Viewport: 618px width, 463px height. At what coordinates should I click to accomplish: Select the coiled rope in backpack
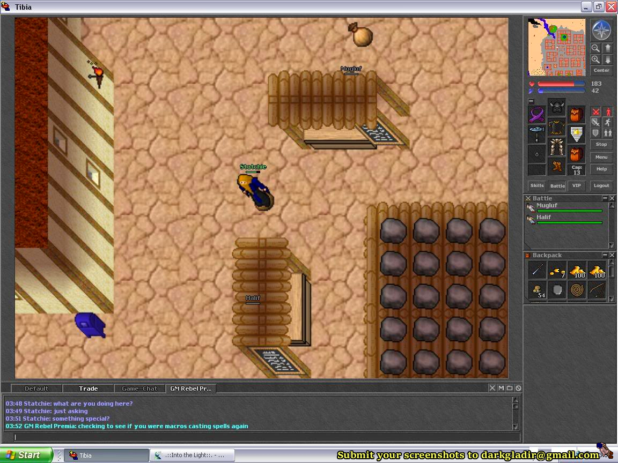click(x=578, y=290)
